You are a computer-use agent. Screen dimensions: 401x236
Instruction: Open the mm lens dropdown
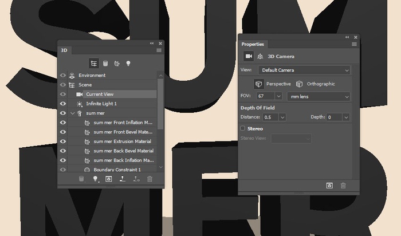(319, 96)
